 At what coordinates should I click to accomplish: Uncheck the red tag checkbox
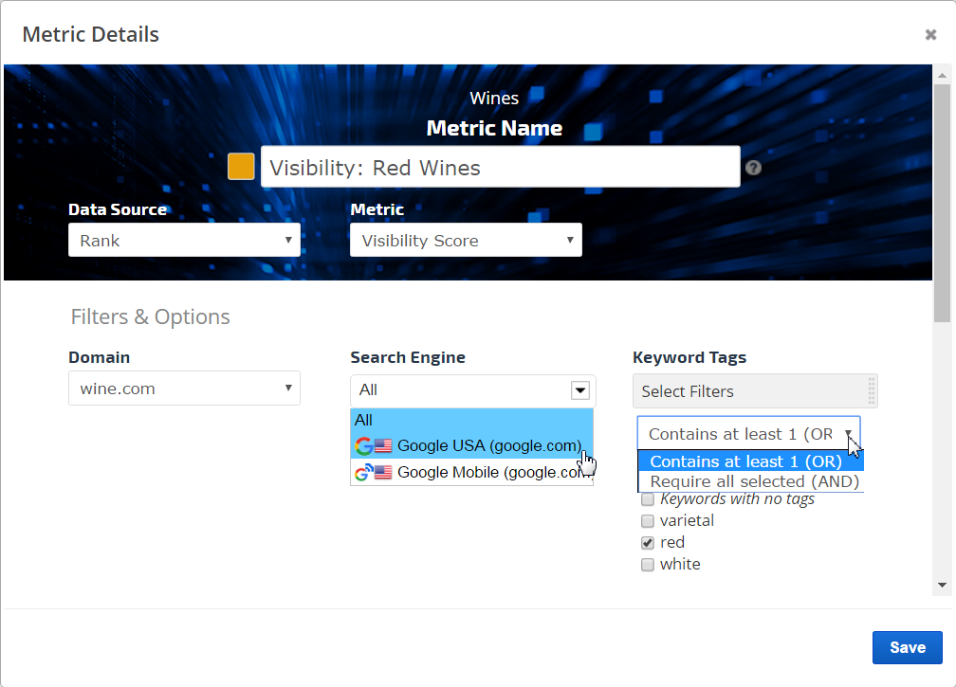click(x=648, y=543)
